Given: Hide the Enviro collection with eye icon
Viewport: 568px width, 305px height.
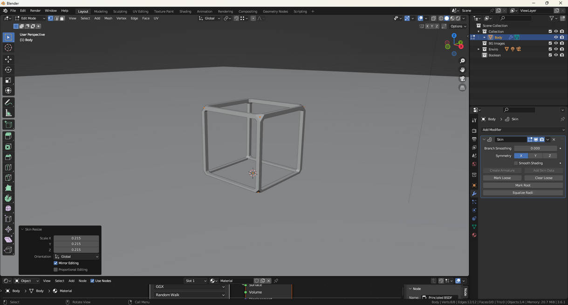Looking at the screenshot, I should tap(555, 49).
